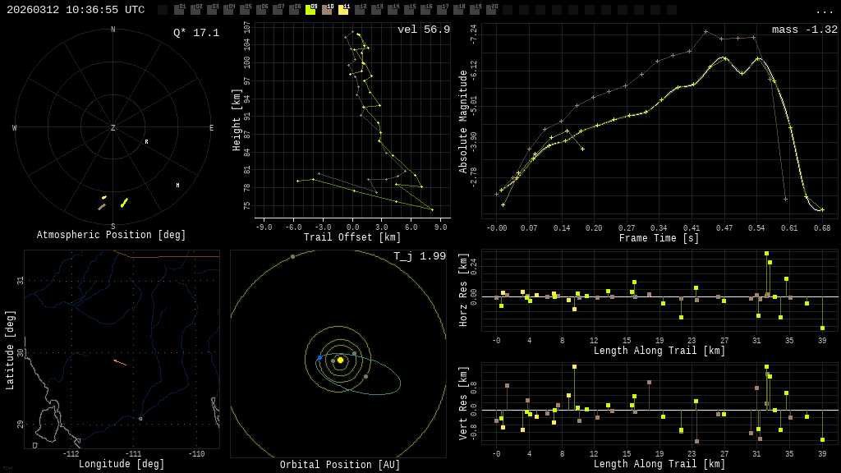Image resolution: width=841 pixels, height=473 pixels.
Task: Click the Q* 17.1 value
Action: click(196, 33)
